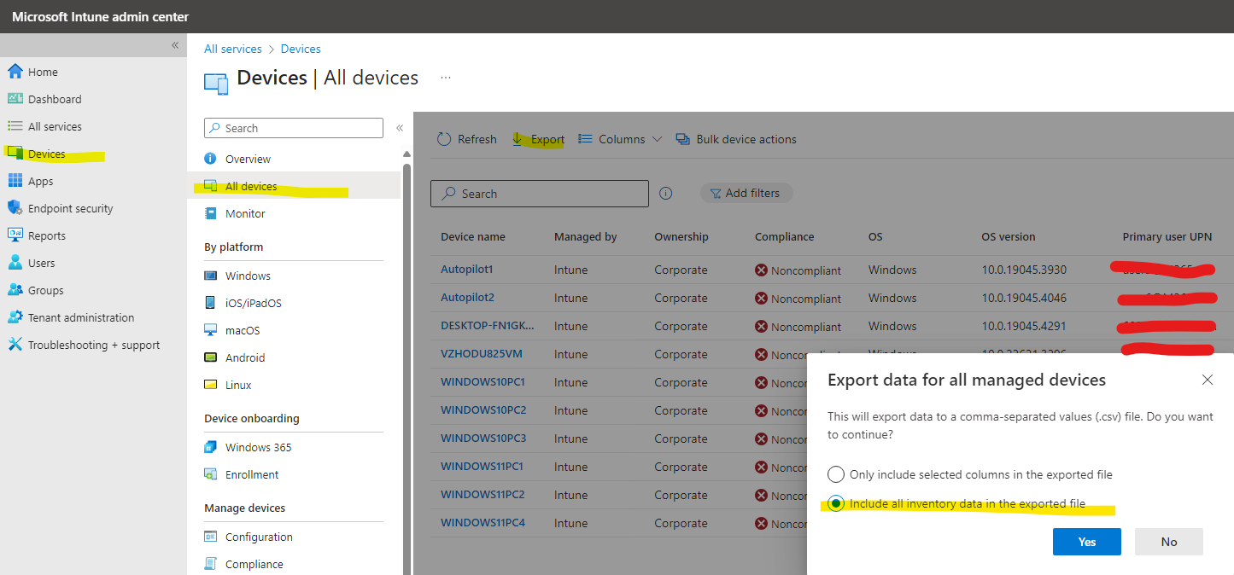1234x575 pixels.
Task: Open WINDOWS11PC2 device link
Action: pyautogui.click(x=482, y=495)
